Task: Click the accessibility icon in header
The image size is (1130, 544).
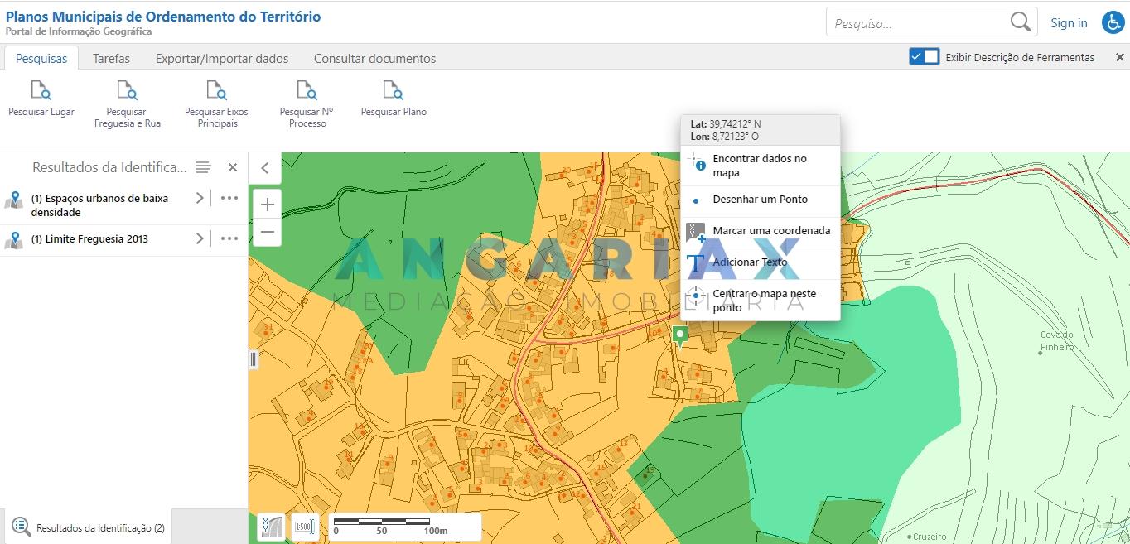Action: tap(1112, 23)
